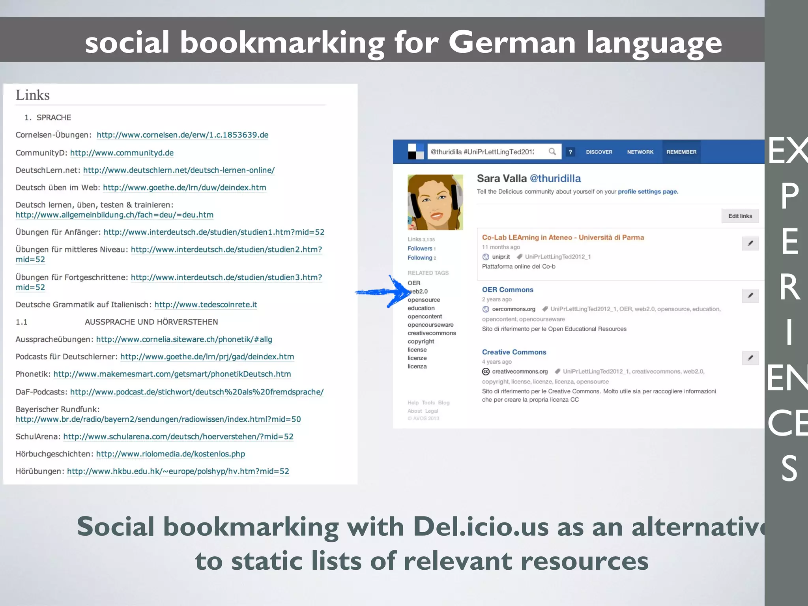
Task: Open the profile settings page link
Action: pos(648,192)
